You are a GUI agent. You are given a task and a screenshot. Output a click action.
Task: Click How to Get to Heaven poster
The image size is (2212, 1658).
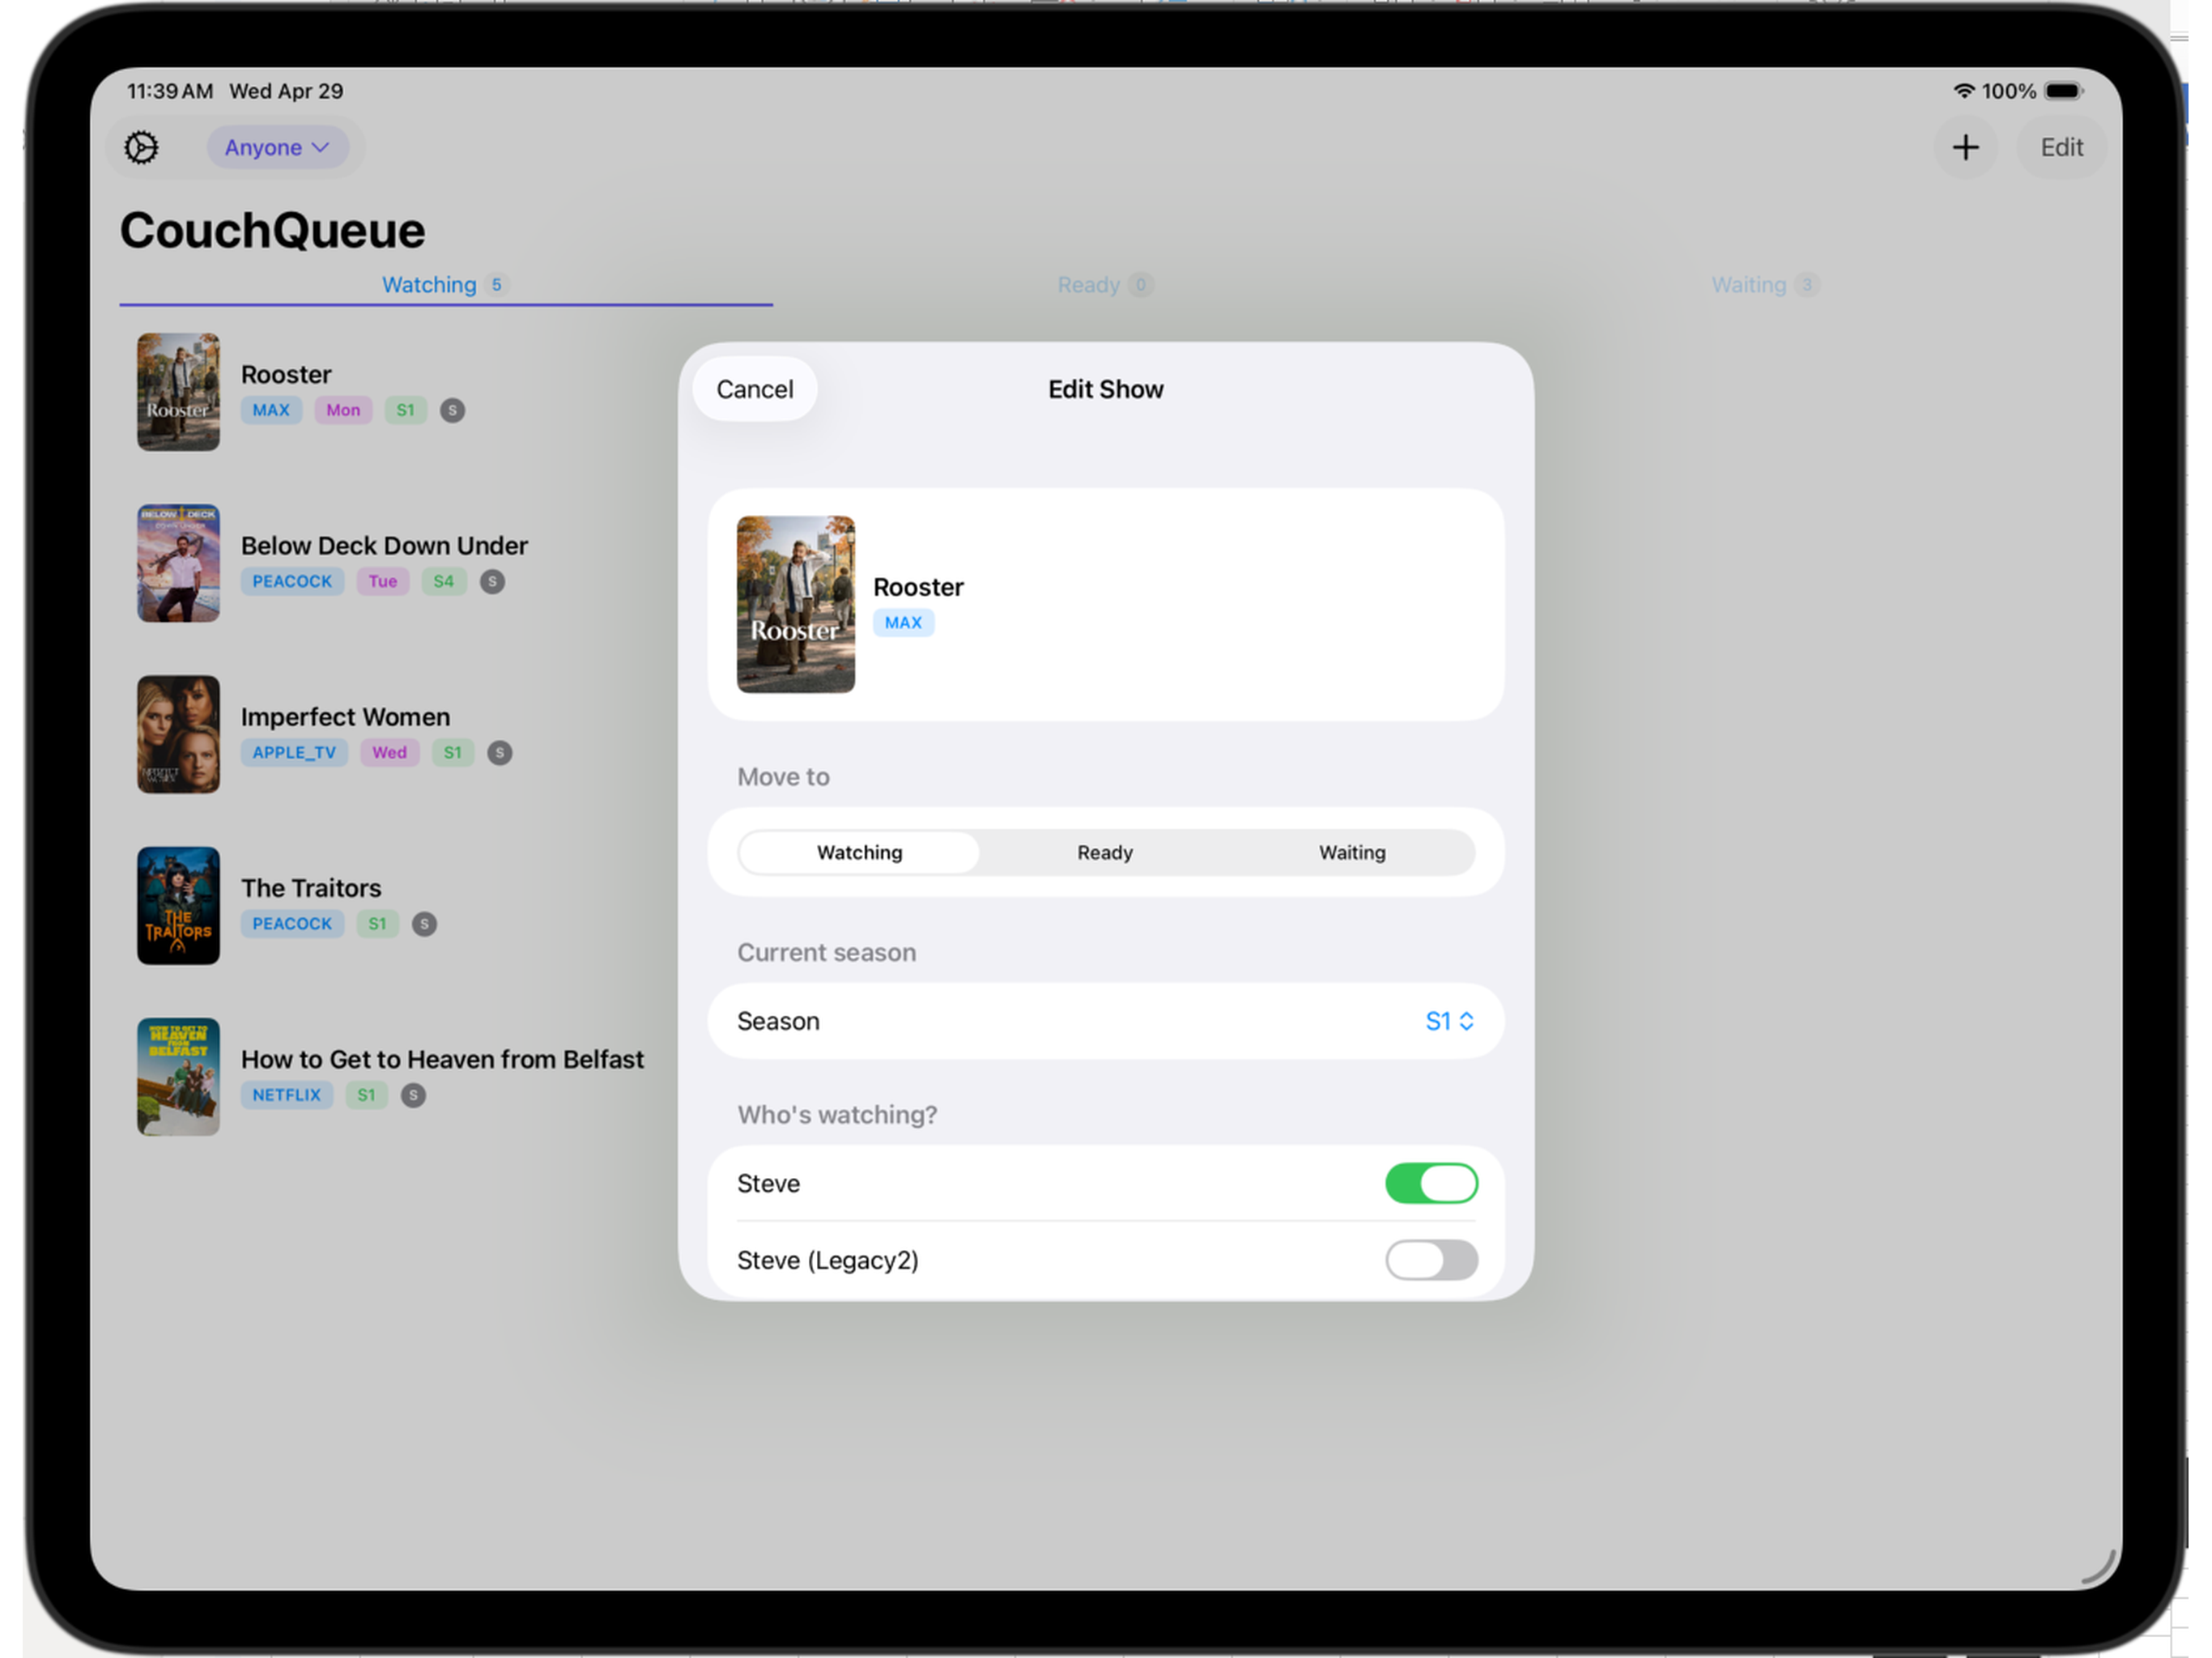(x=178, y=1077)
